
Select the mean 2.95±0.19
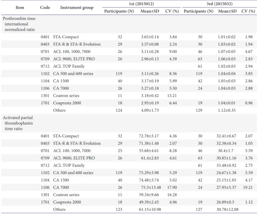pos(150,103)
